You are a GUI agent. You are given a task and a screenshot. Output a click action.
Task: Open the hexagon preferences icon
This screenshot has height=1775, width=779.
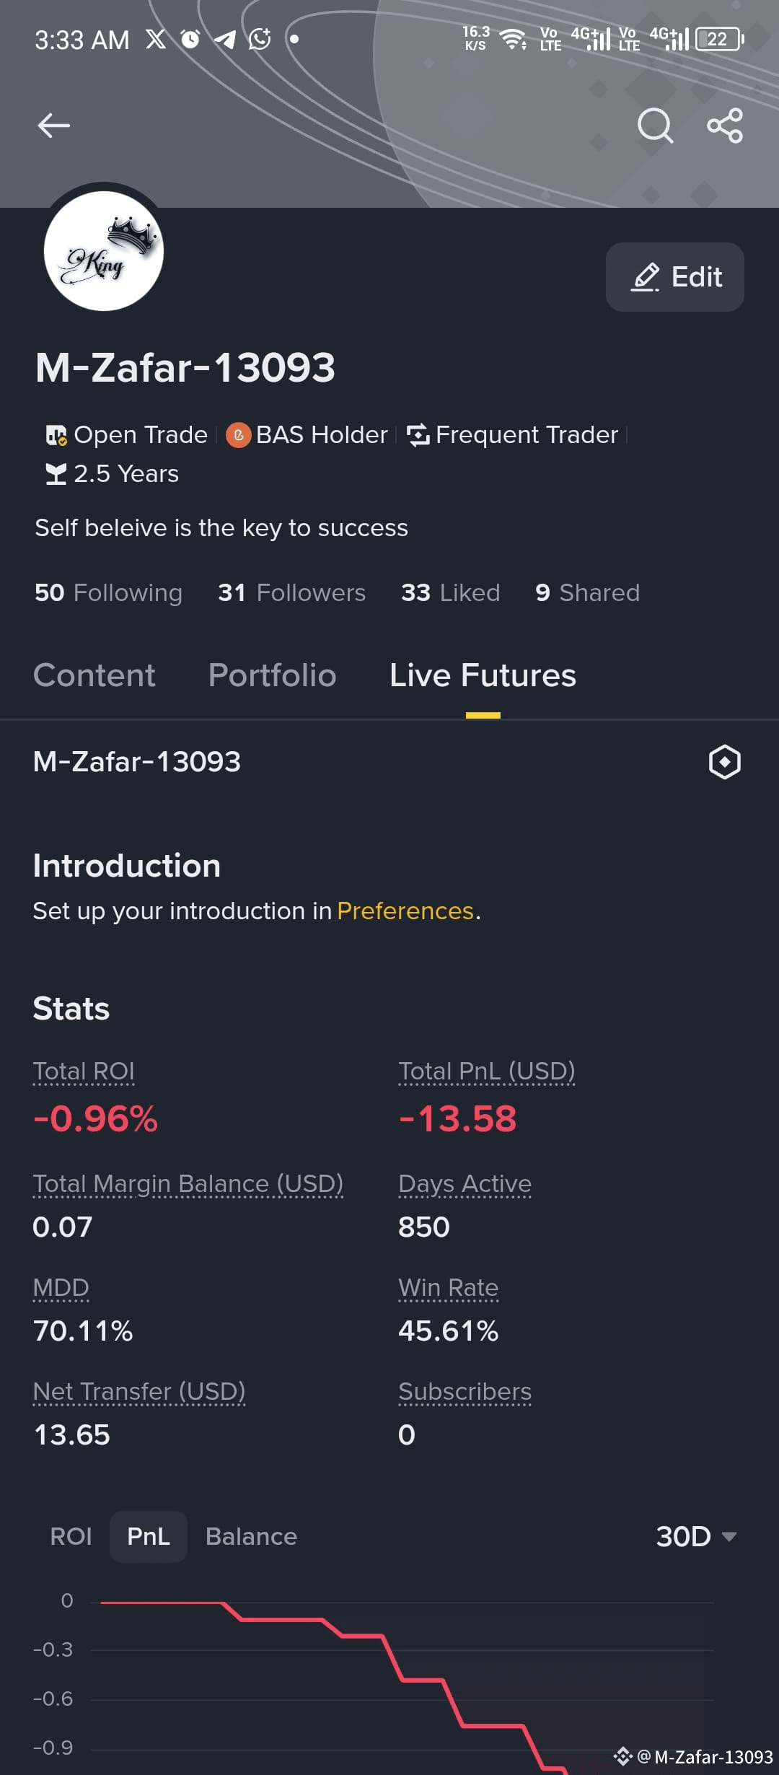[724, 762]
